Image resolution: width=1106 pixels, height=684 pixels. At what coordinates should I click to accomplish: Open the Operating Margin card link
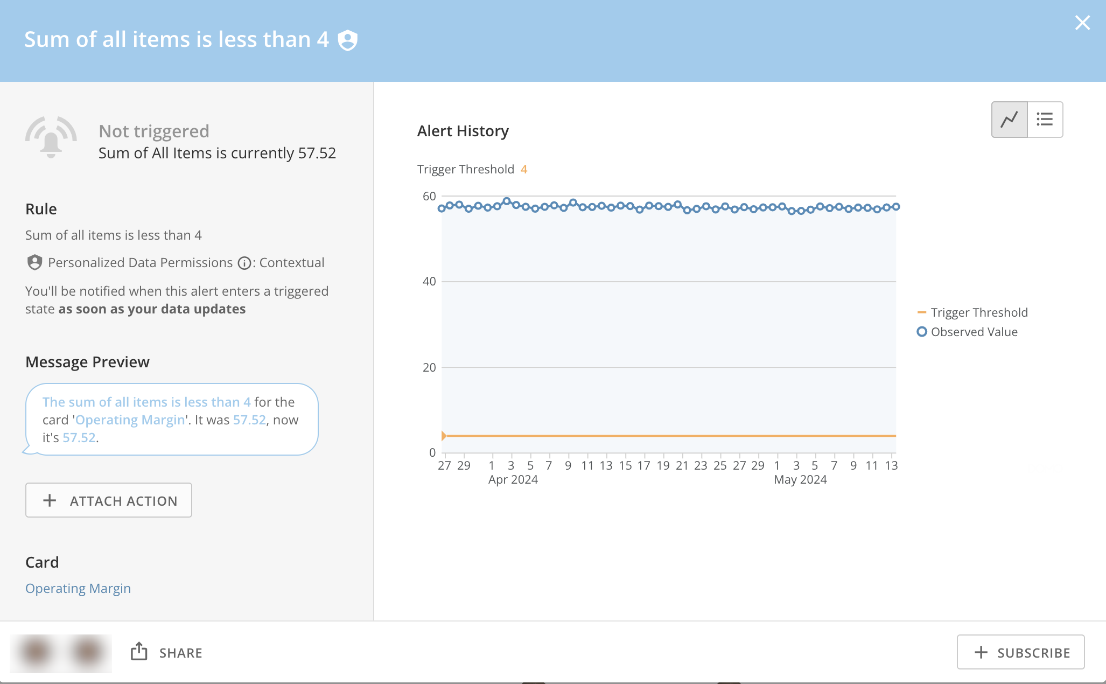click(x=78, y=588)
